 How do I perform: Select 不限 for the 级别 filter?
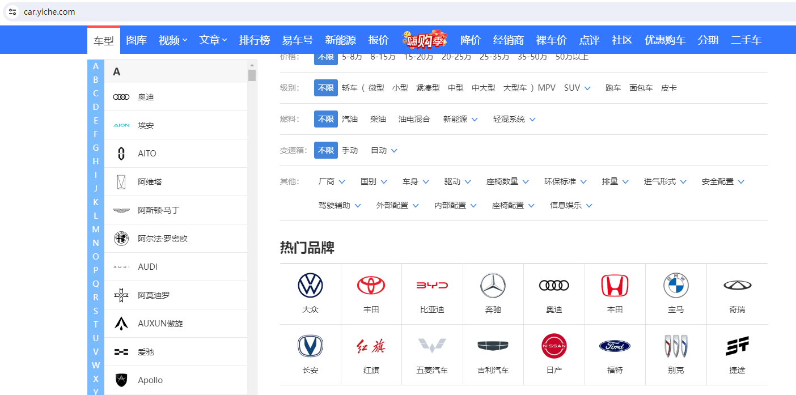[x=326, y=88]
